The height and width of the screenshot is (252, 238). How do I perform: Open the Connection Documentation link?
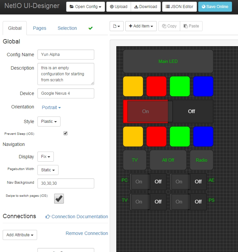coord(77,217)
